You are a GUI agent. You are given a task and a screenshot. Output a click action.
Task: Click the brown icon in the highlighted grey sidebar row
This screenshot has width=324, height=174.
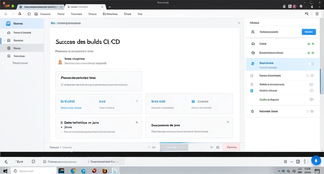point(9,48)
